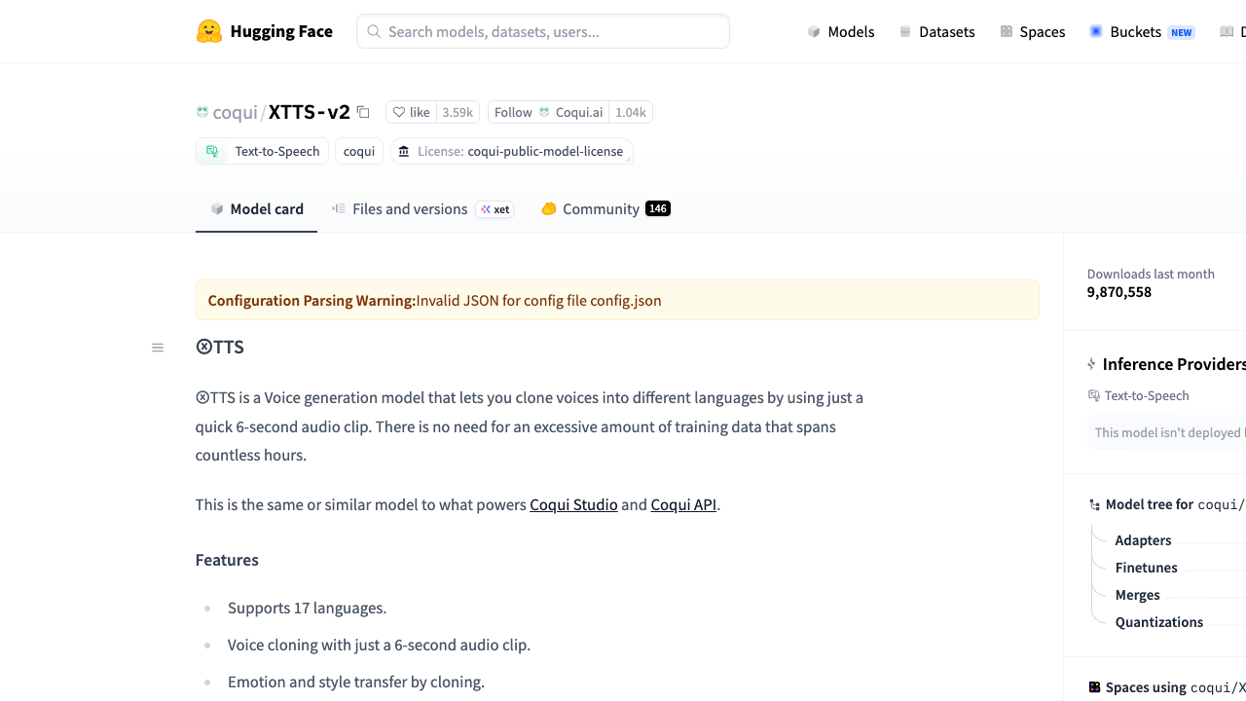The width and height of the screenshot is (1246, 701).
Task: Open Finetunes in the model tree
Action: 1146,568
